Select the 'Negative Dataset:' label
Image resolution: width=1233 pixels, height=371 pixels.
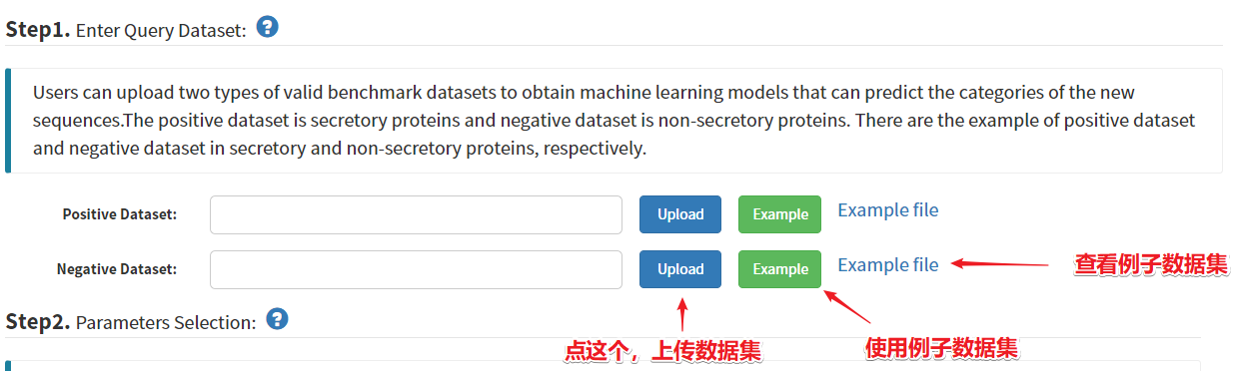click(117, 269)
